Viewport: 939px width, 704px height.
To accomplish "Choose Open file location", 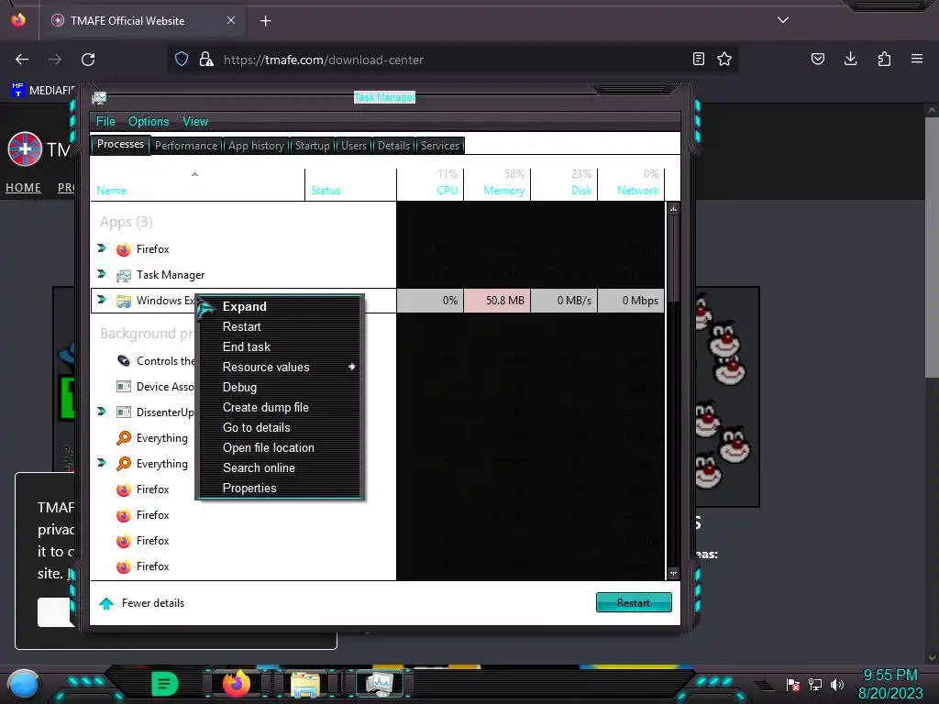I will pyautogui.click(x=281, y=447).
